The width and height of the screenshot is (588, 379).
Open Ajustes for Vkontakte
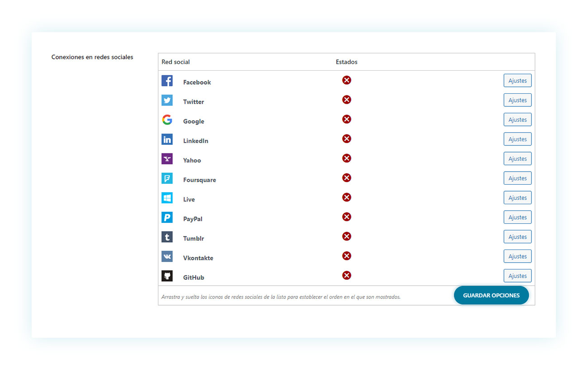coord(517,256)
